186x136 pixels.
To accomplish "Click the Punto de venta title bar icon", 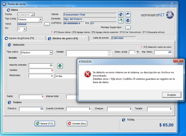I will tap(4, 4).
